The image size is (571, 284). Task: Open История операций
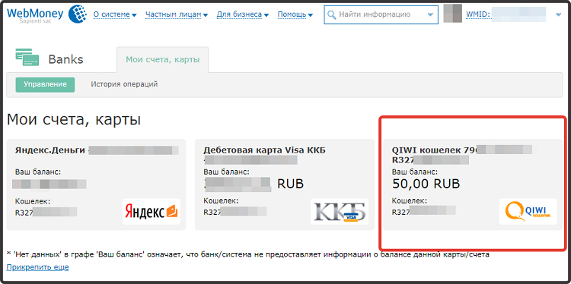[124, 84]
